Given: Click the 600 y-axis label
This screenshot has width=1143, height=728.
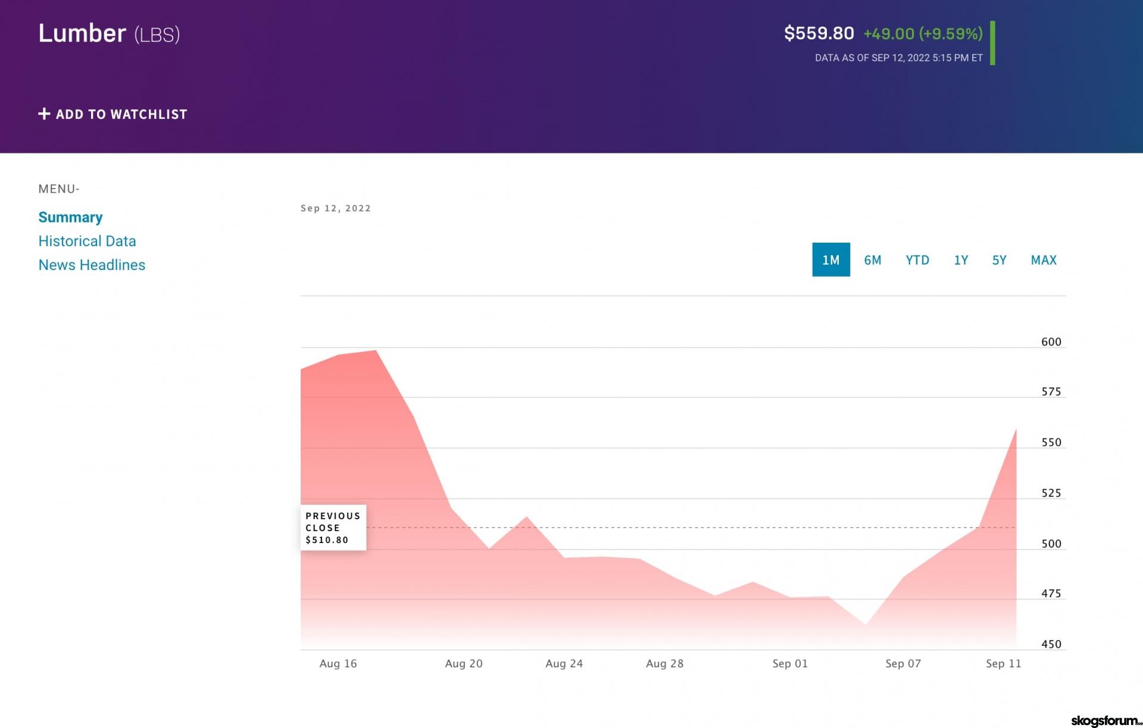Looking at the screenshot, I should pyautogui.click(x=1051, y=342).
